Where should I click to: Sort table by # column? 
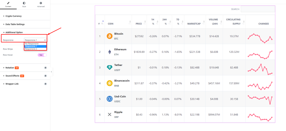pyautogui.click(x=100, y=22)
